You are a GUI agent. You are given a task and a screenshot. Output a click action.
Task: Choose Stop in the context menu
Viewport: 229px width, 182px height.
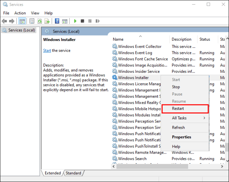coord(185,87)
